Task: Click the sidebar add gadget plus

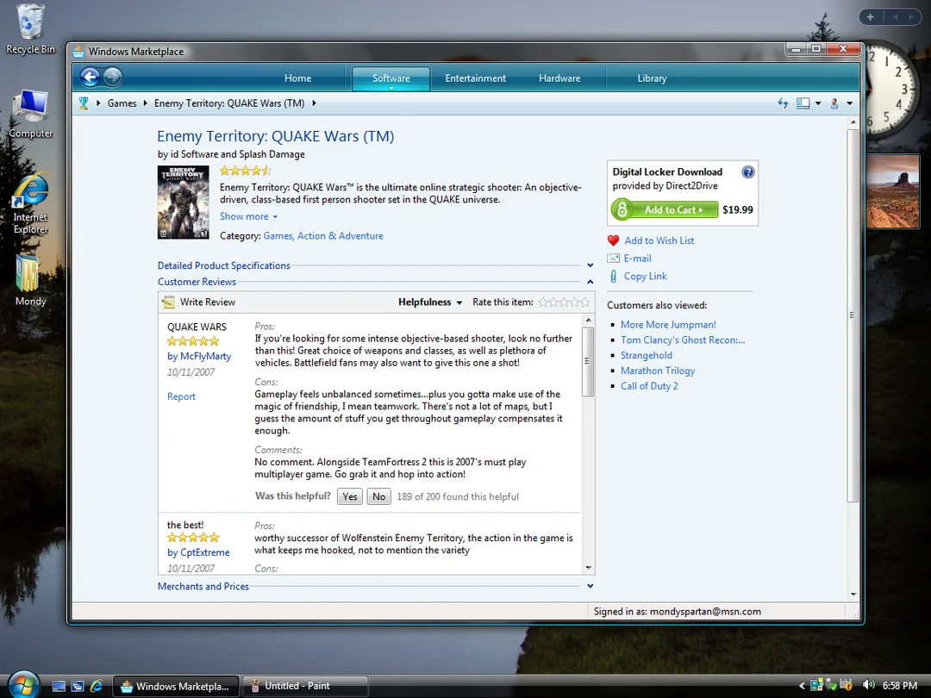Action: (870, 17)
